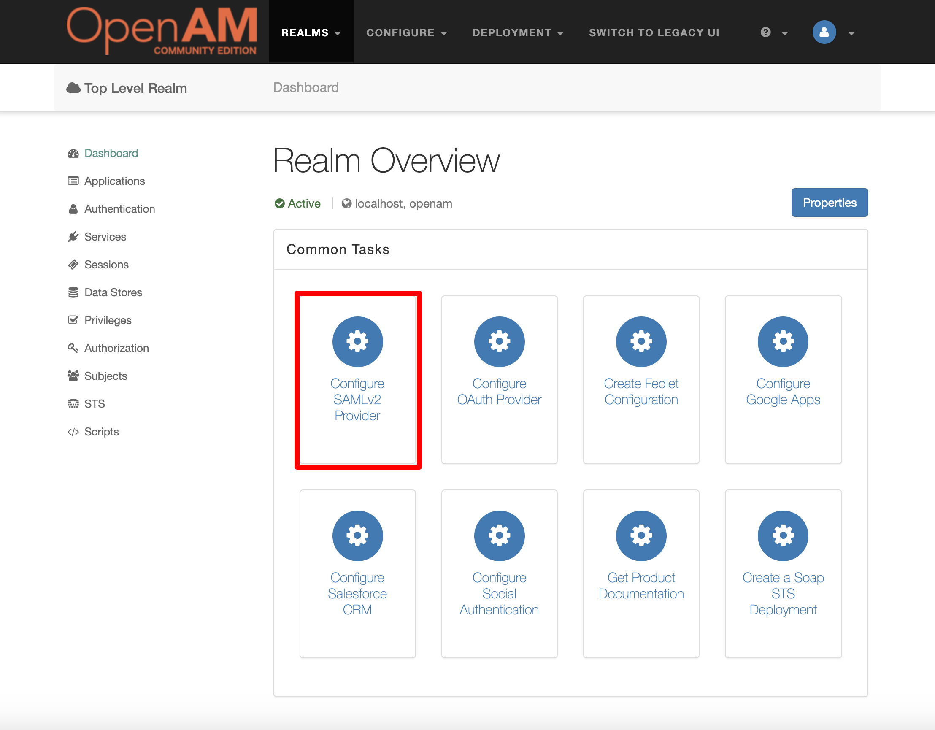The width and height of the screenshot is (935, 730).
Task: Click gear icon for Create Fedlet Configuration
Action: pos(641,342)
